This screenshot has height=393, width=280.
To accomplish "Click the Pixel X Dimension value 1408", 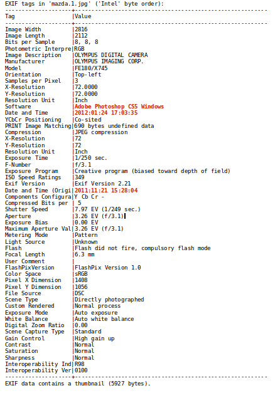I will [81, 280].
